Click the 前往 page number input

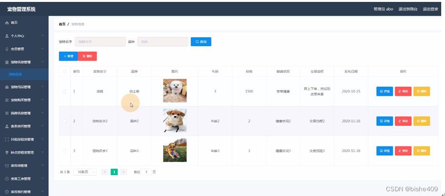pos(147,172)
